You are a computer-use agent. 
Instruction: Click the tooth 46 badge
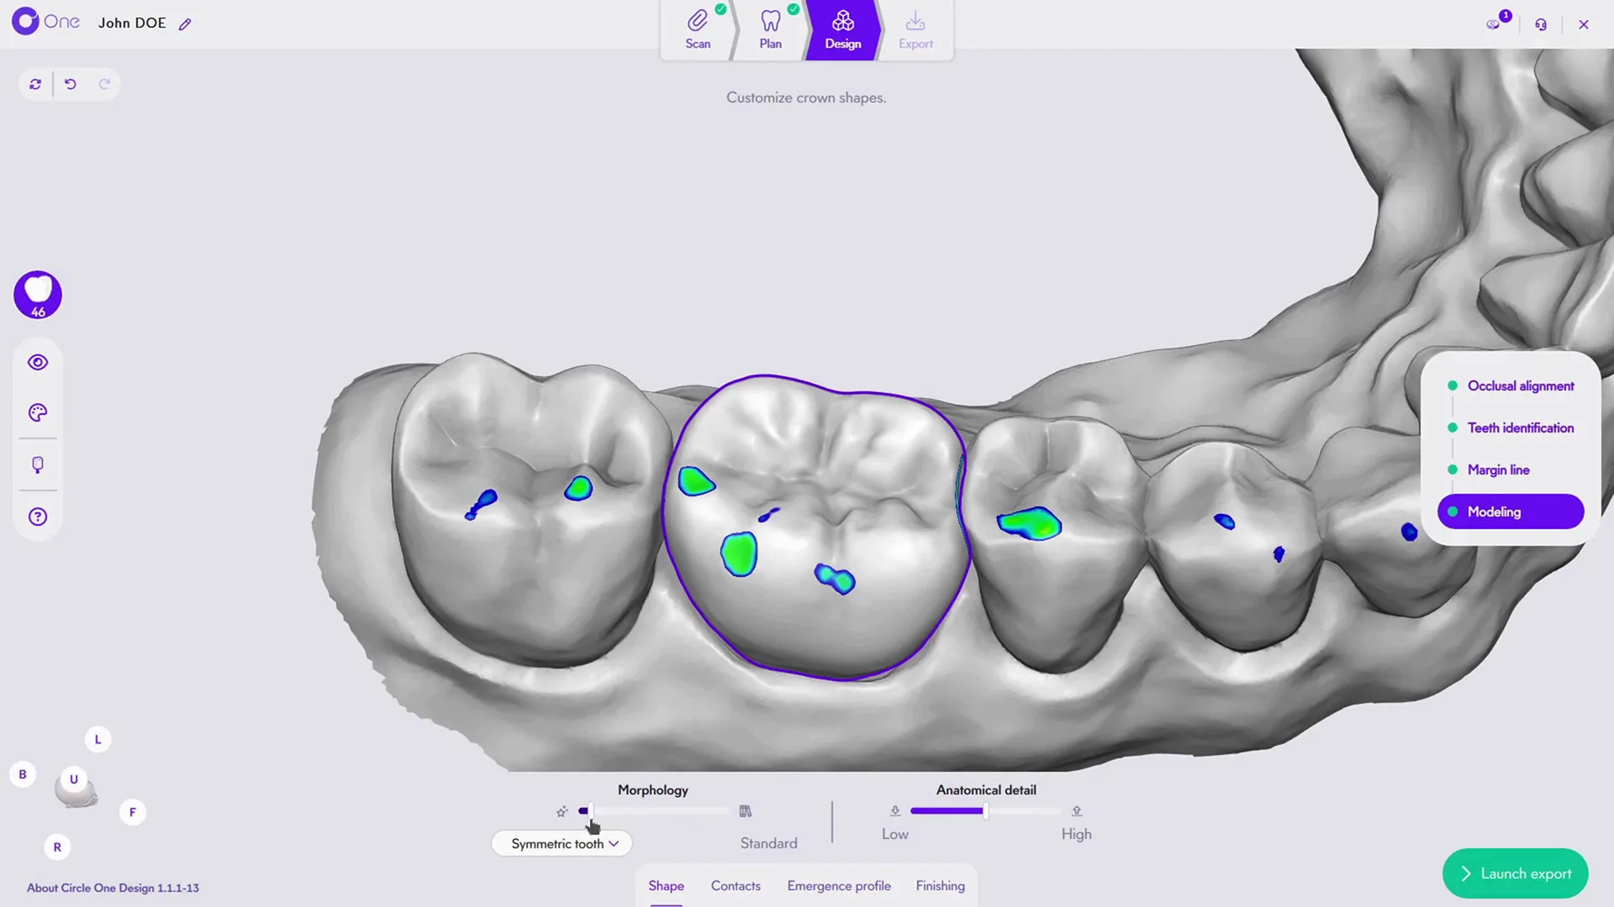37,295
